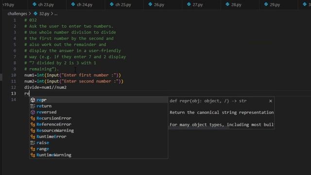This screenshot has width=311, height=175.
Task: Click the 32.py breadcrumb item
Action: tap(44, 14)
